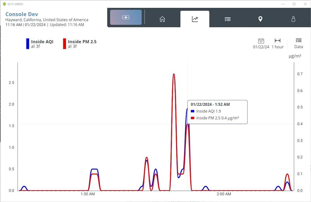Screen dimensions: 311x202
Task: Open the user profile tab
Action: click(294, 19)
